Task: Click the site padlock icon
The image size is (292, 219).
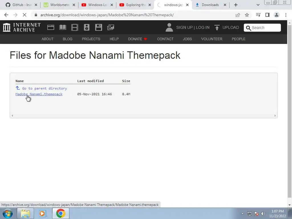Action: click(x=36, y=15)
